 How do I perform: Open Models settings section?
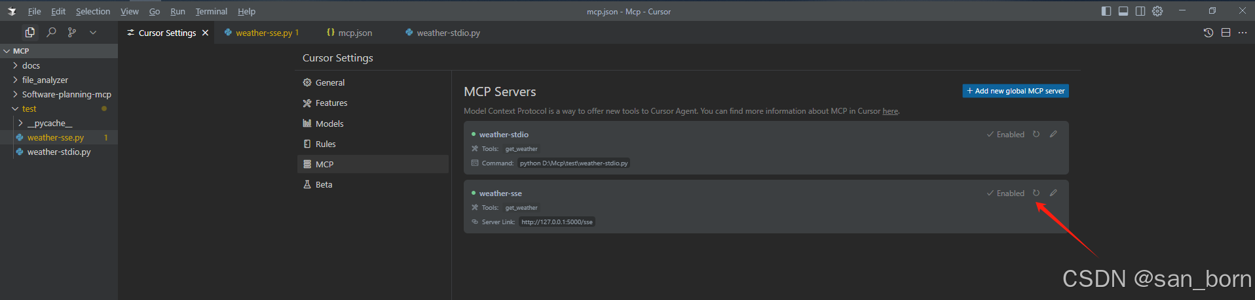(x=373, y=124)
